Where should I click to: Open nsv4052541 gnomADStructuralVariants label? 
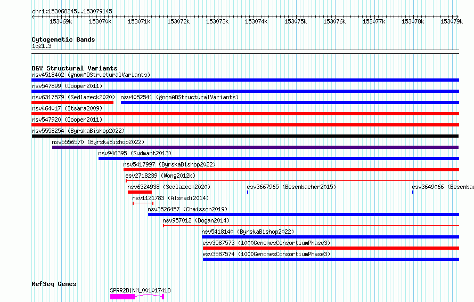[179, 97]
